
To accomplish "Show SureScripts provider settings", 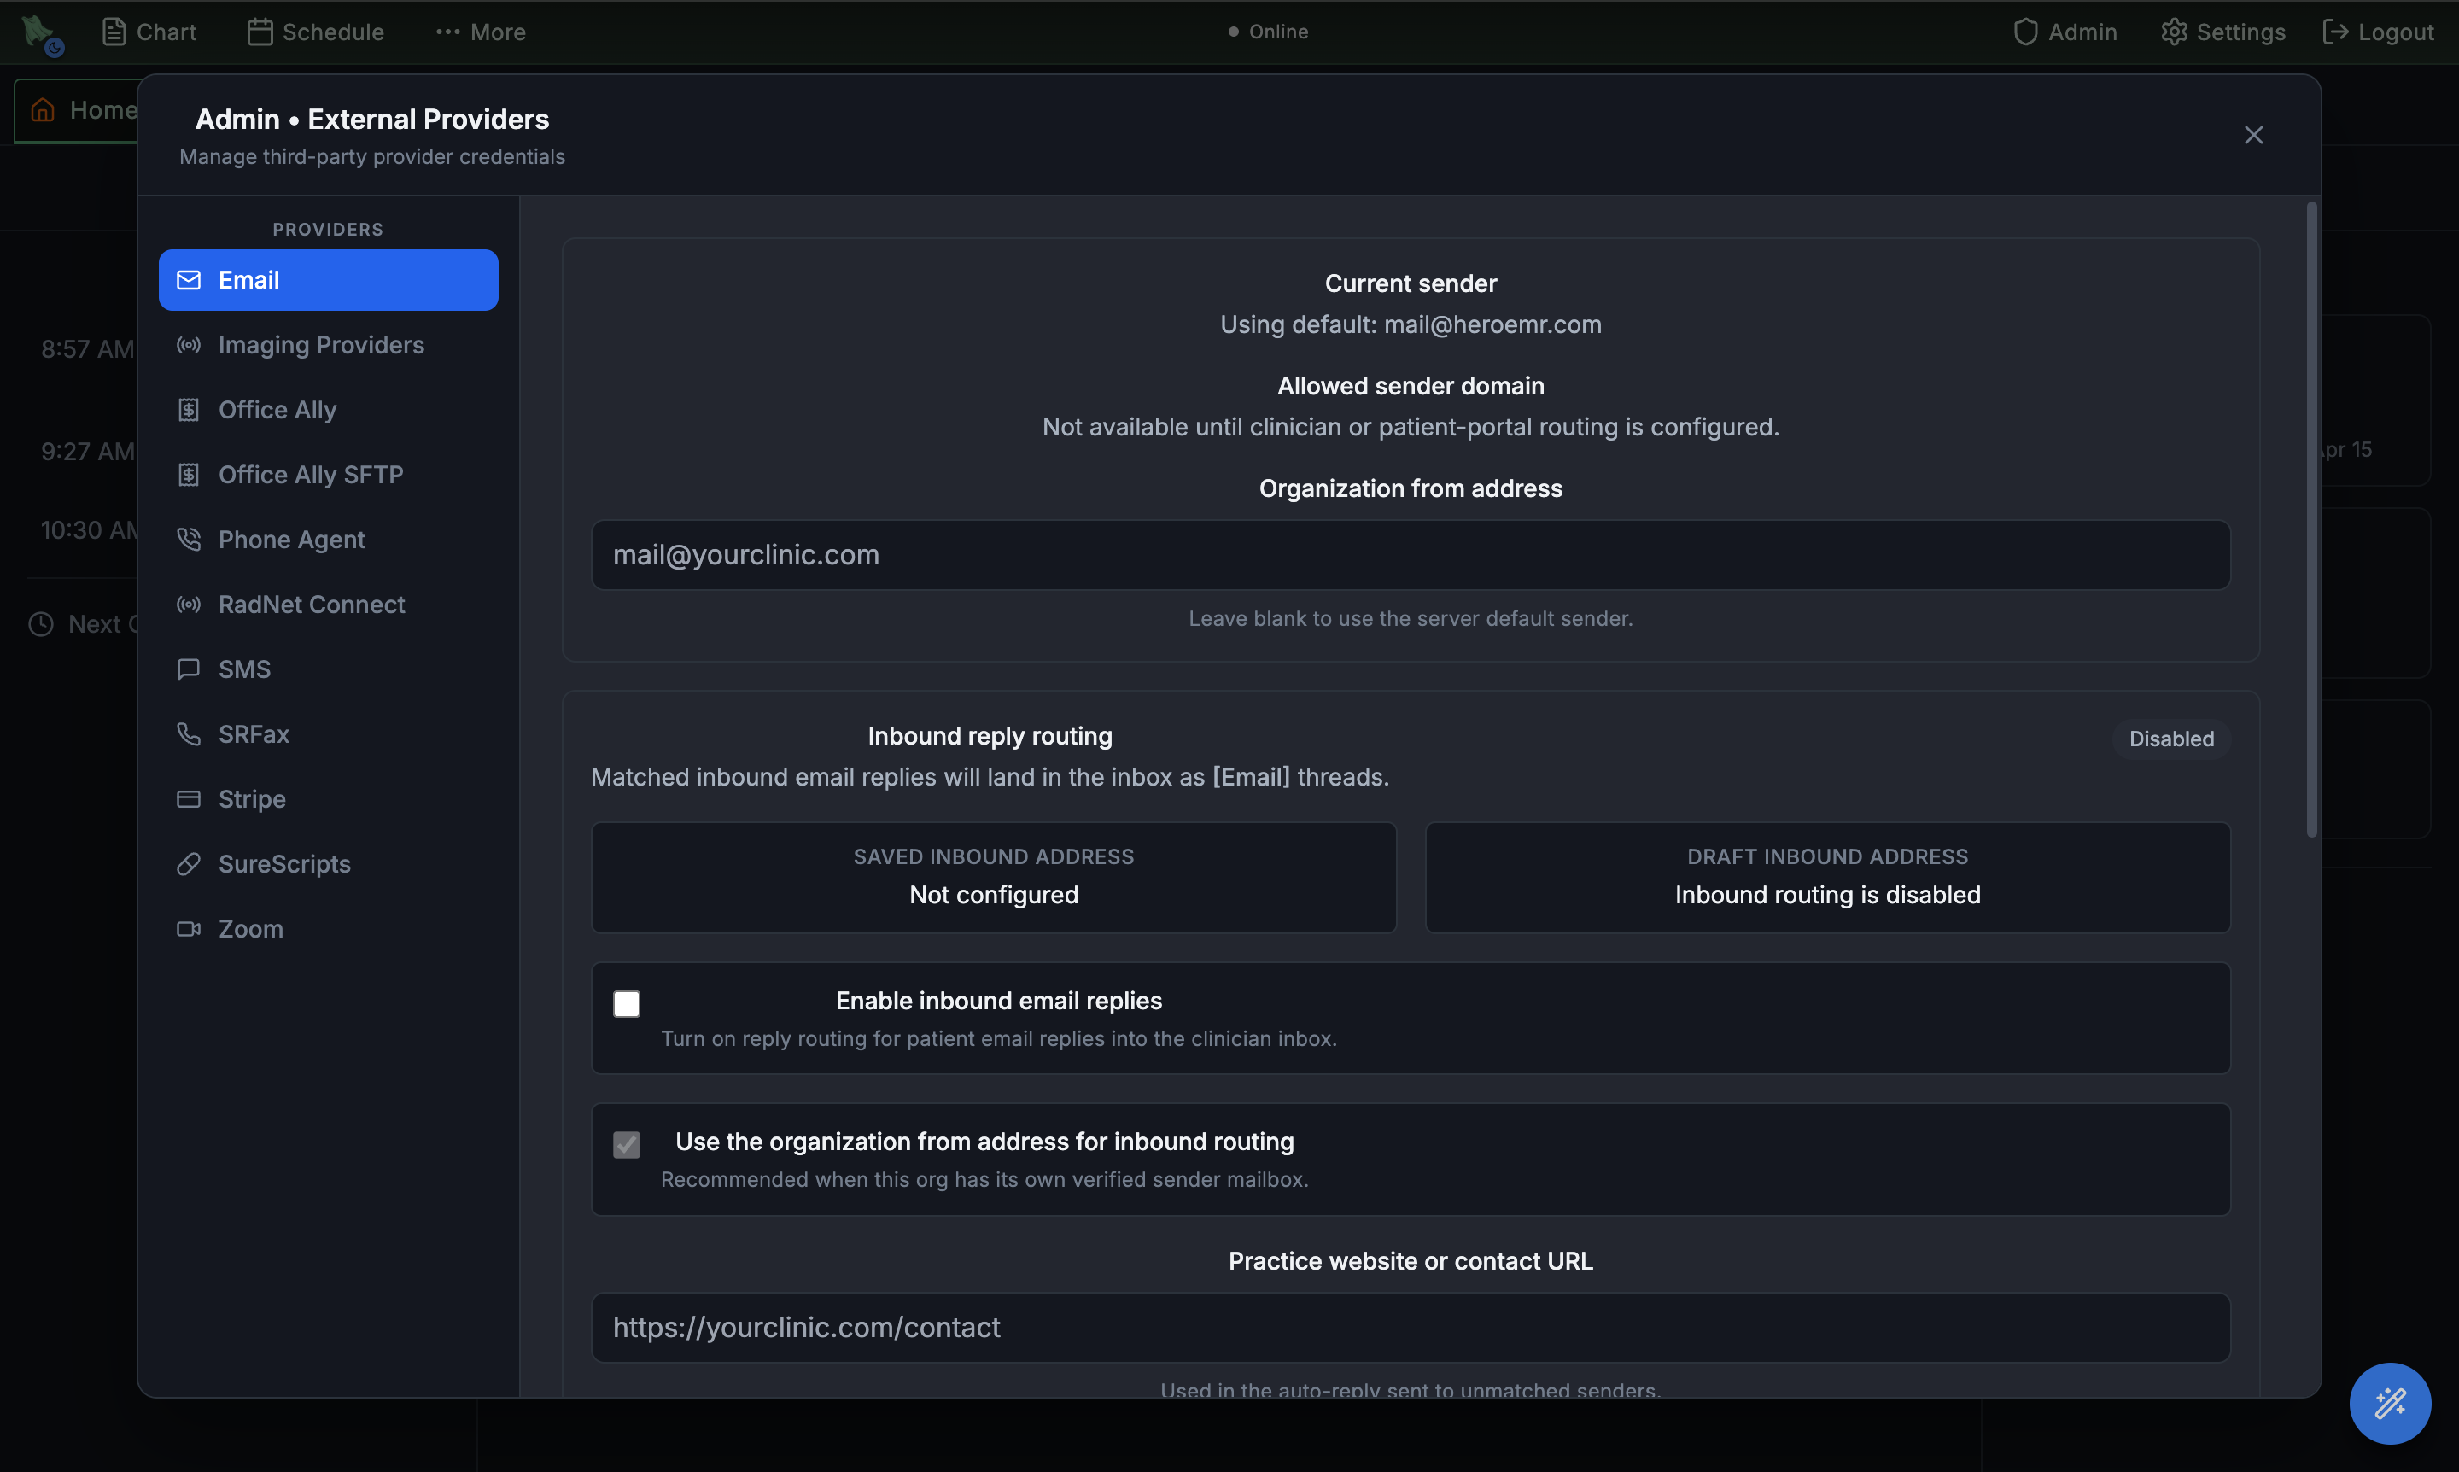I will click(329, 864).
